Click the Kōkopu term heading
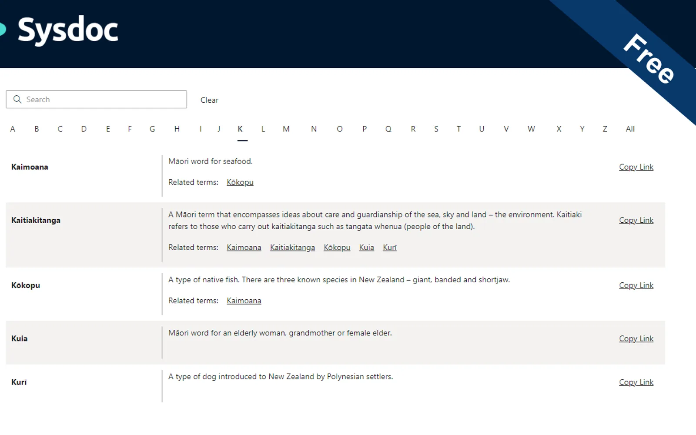This screenshot has width=696, height=435. [26, 285]
